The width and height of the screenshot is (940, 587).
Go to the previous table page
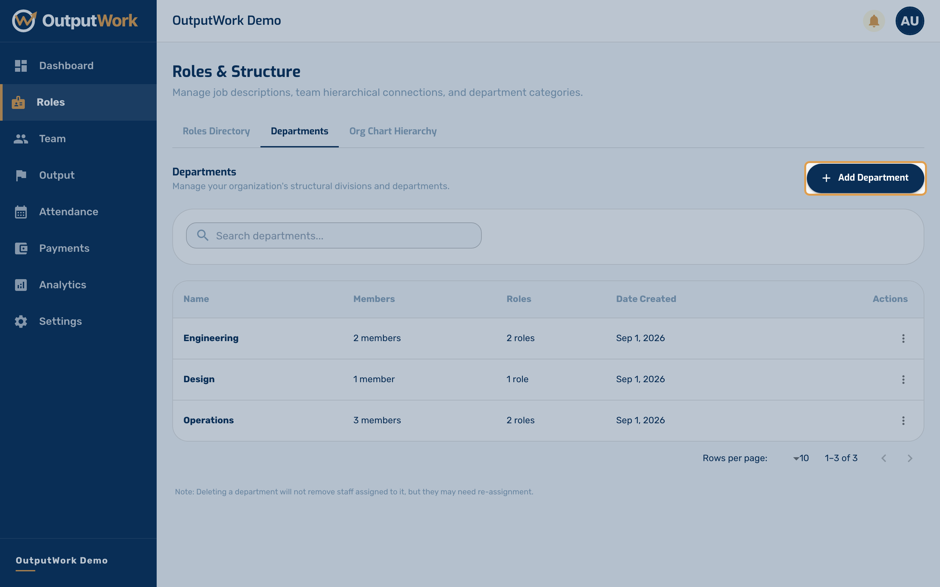[x=884, y=458]
